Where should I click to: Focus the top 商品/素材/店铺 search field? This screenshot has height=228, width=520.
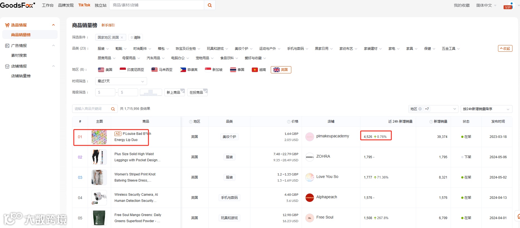tap(157, 5)
